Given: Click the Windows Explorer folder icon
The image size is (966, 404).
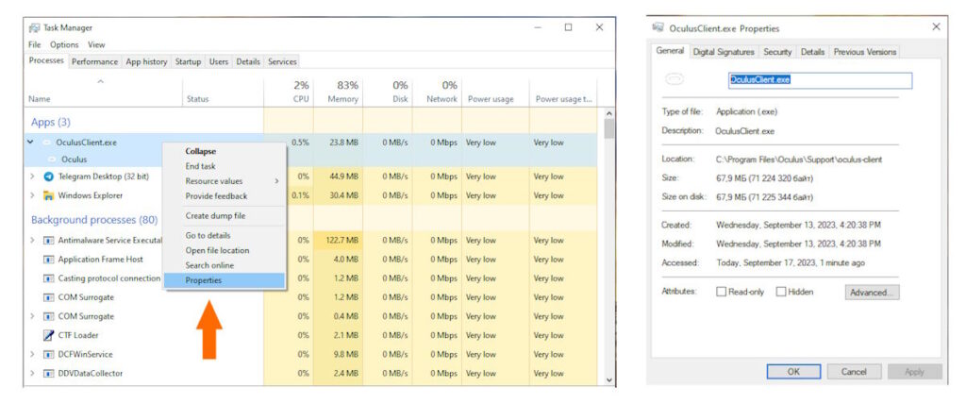Looking at the screenshot, I should [49, 195].
